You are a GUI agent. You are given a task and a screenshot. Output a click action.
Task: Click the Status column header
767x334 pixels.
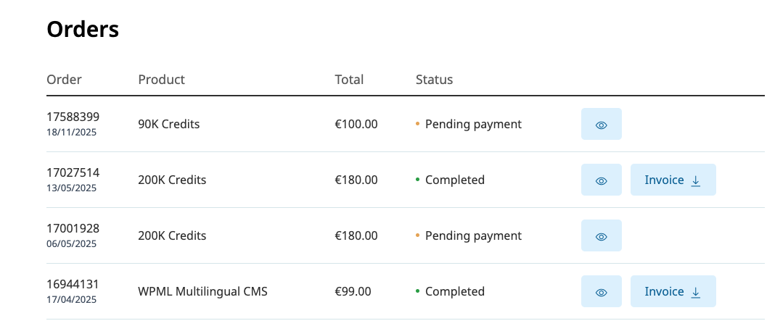coord(434,80)
